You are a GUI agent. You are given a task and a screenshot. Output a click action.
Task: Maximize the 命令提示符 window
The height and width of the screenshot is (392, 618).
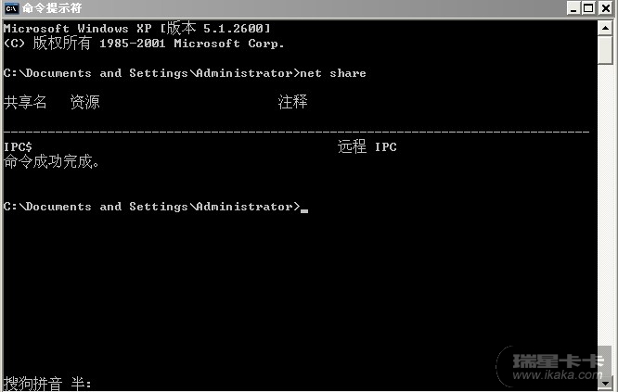tap(589, 9)
